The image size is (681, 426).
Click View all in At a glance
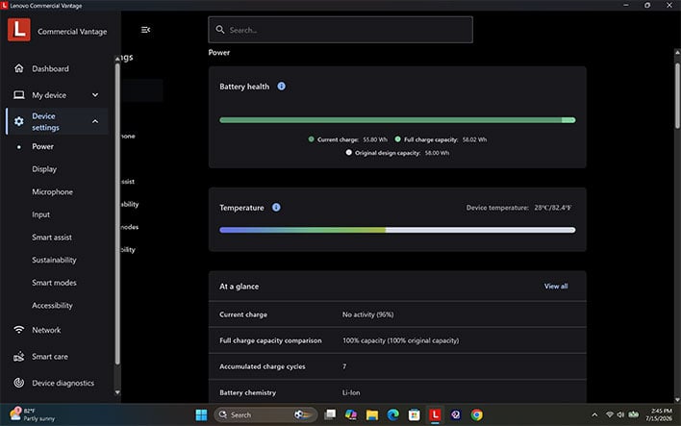(556, 287)
